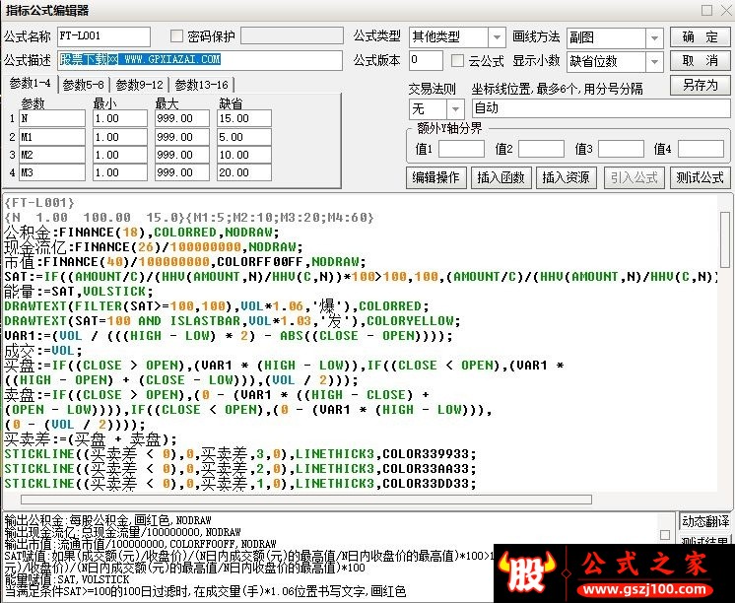Click the 插入函数 button
The height and width of the screenshot is (603, 735).
501,177
